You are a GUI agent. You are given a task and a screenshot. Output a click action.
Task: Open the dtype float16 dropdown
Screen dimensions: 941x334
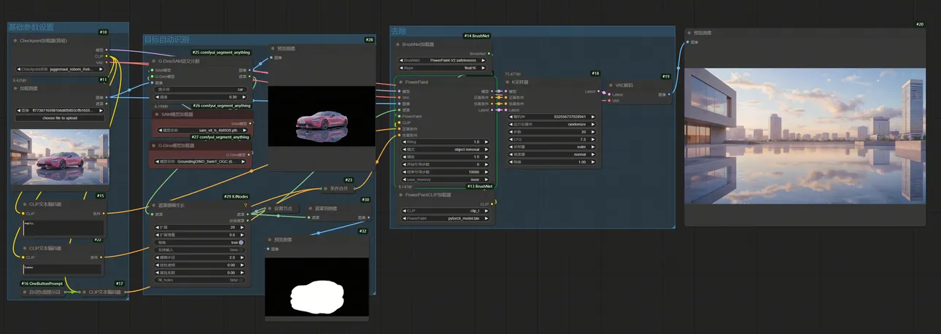[x=445, y=68]
